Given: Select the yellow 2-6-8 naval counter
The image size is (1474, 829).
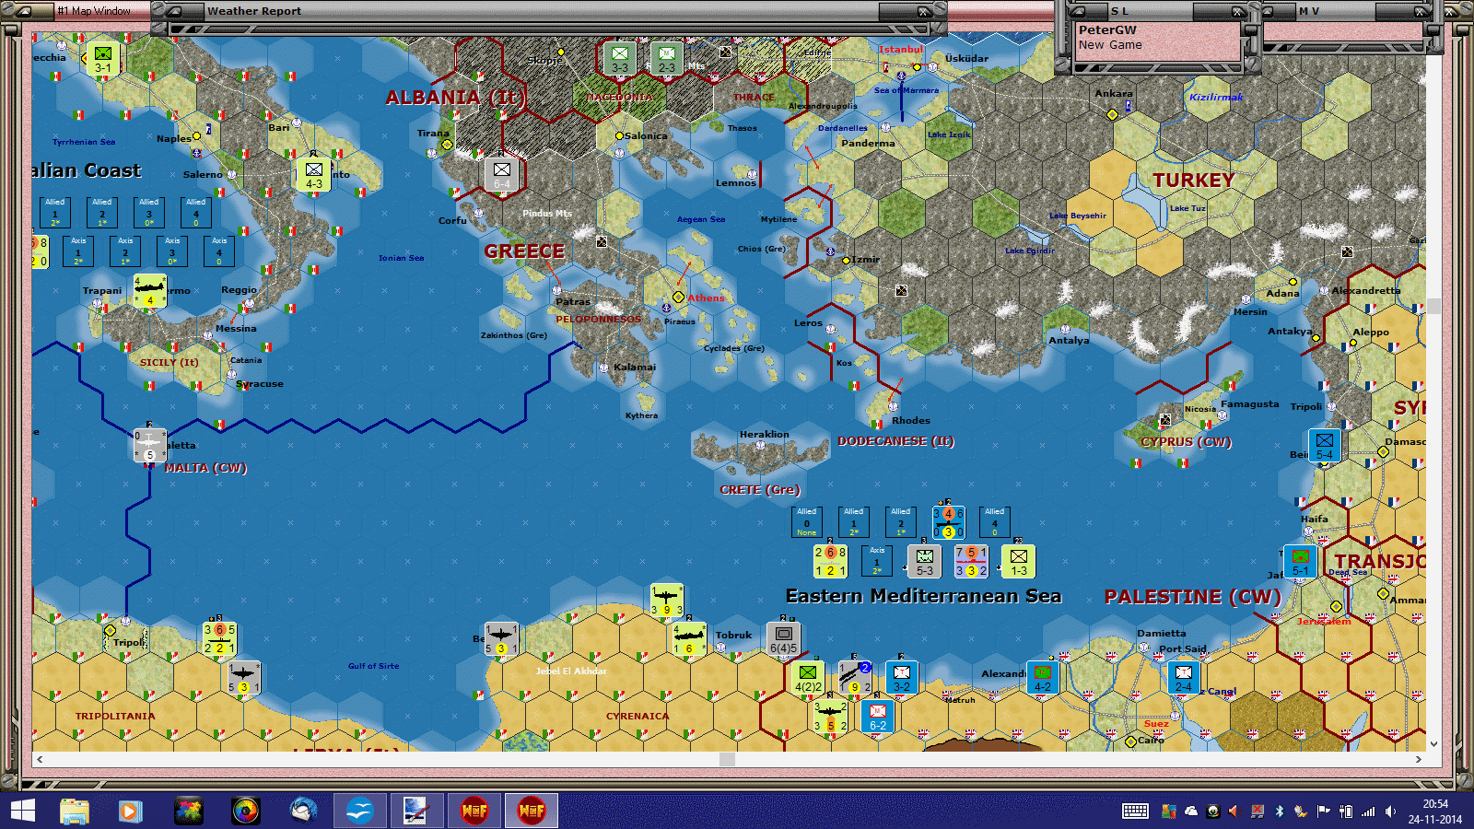Looking at the screenshot, I should pos(830,561).
